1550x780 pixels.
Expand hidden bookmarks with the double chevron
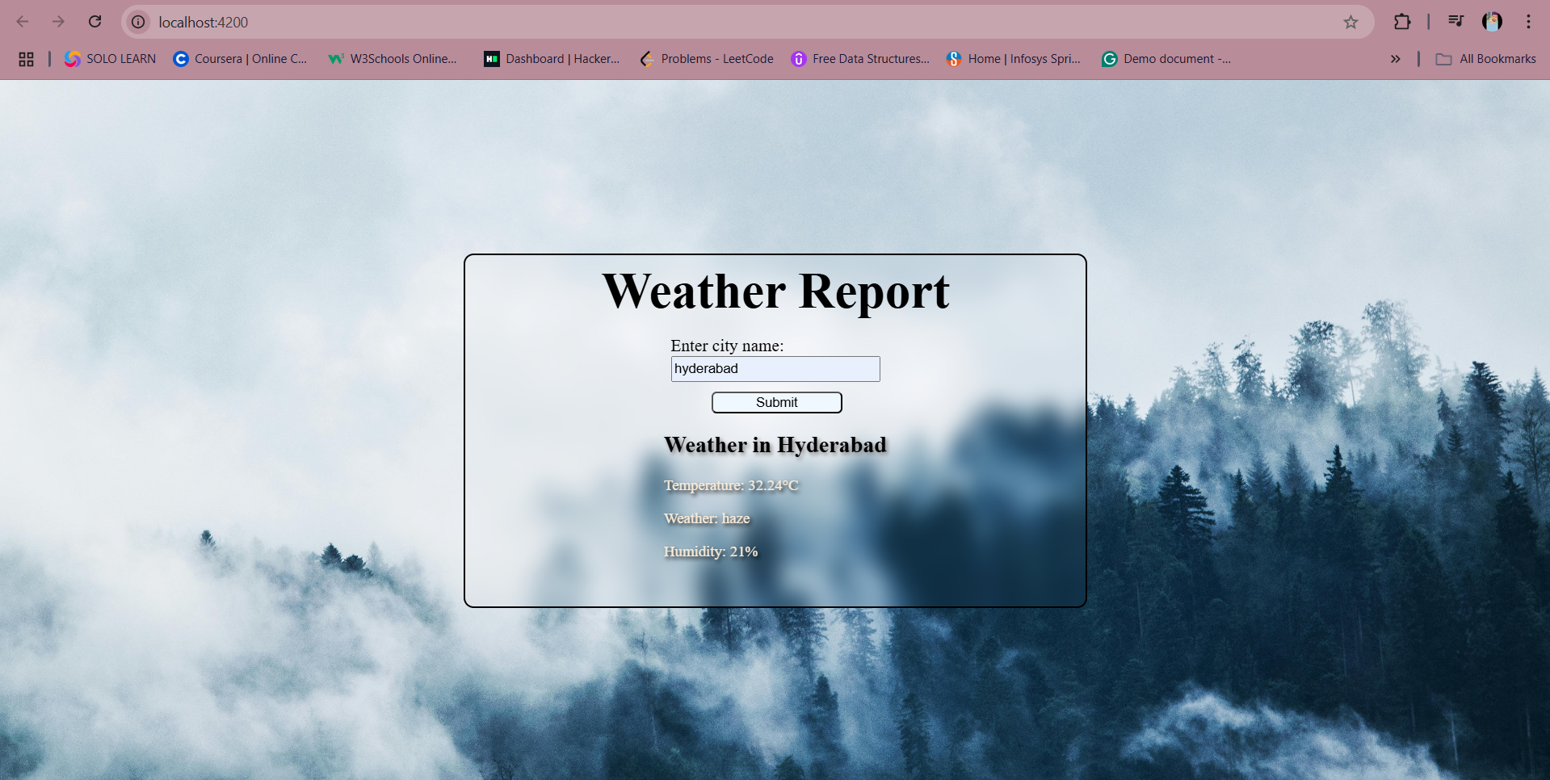click(1395, 59)
